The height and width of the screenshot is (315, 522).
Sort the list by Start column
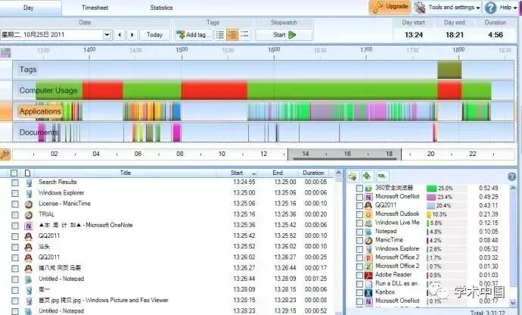click(x=237, y=173)
